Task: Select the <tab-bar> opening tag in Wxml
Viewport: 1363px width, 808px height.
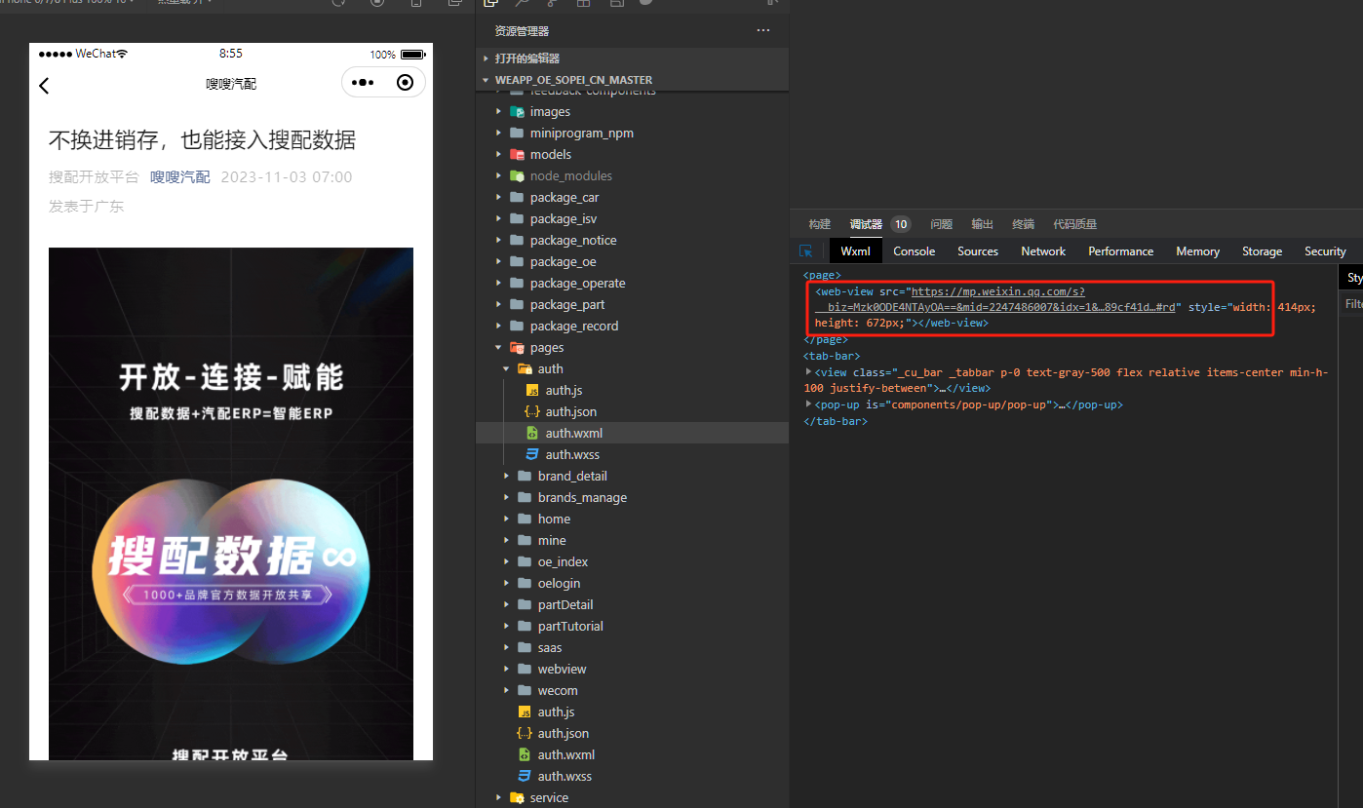Action: point(832,356)
